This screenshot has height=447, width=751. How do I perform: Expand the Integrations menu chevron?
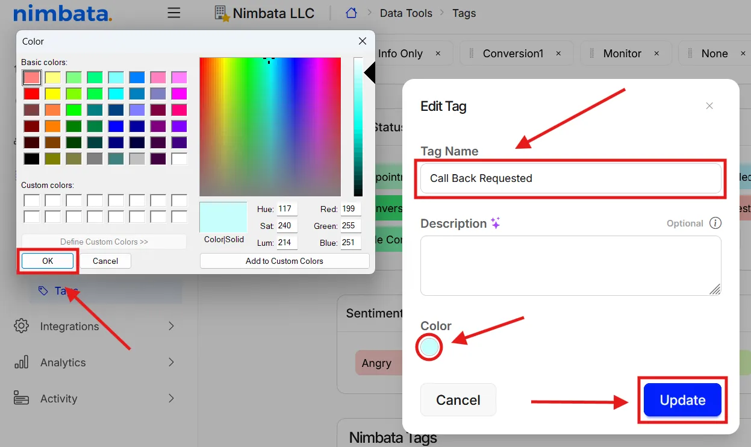point(171,326)
